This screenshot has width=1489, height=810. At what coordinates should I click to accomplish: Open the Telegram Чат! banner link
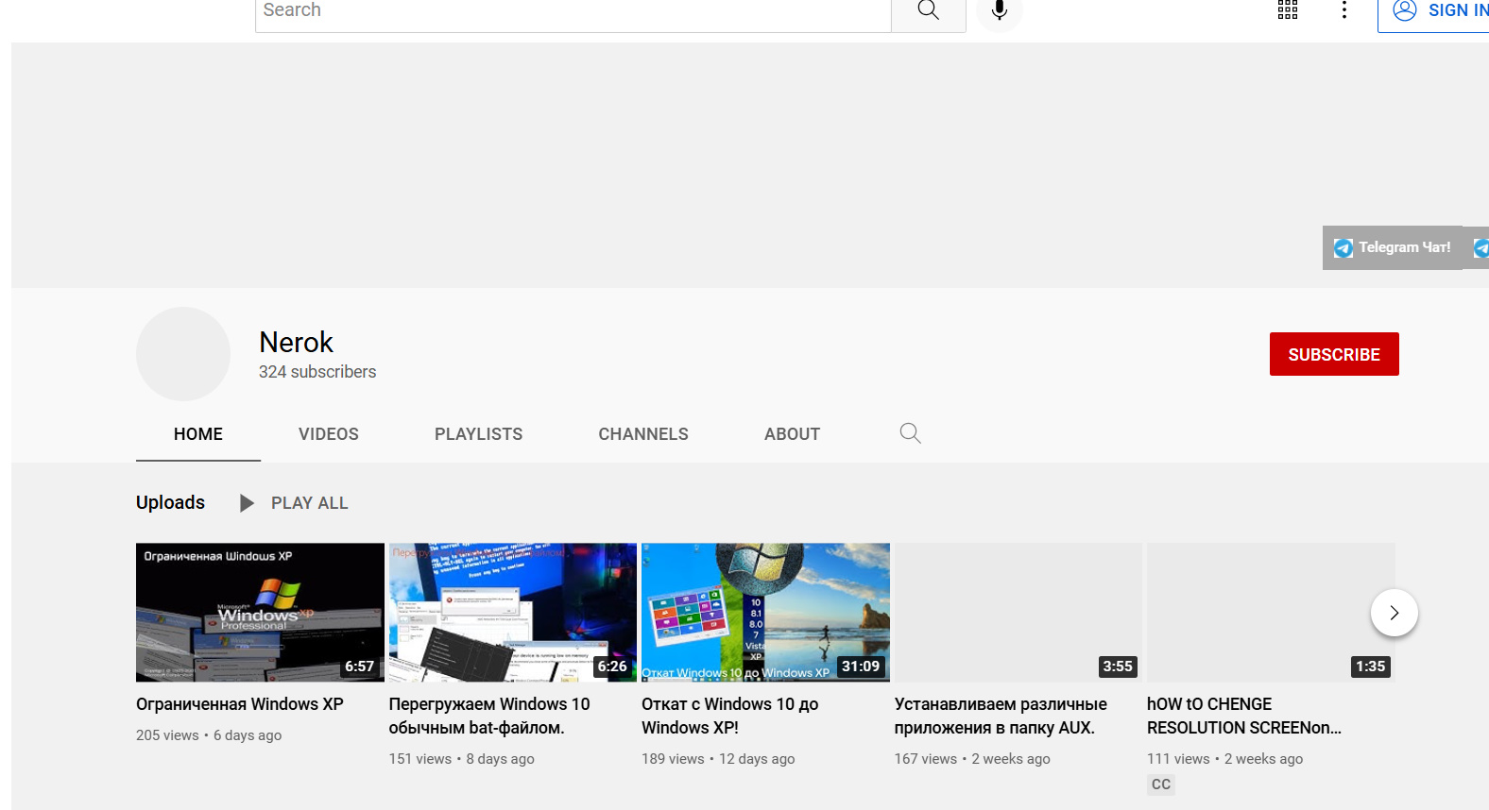tap(1392, 247)
